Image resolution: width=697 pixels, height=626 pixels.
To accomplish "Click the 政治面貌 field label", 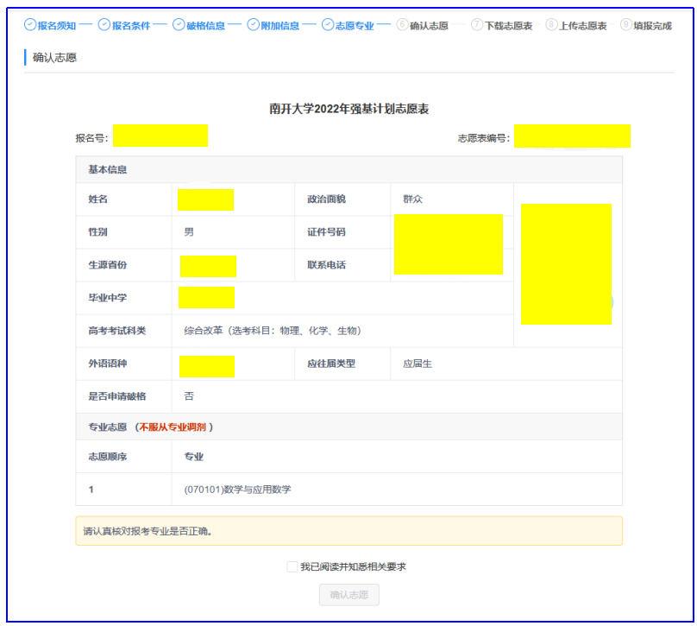I will [x=326, y=199].
